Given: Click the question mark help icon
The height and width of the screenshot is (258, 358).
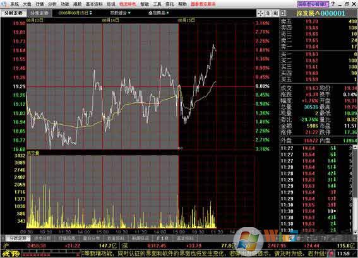Looking at the screenshot, I should 333,4.
